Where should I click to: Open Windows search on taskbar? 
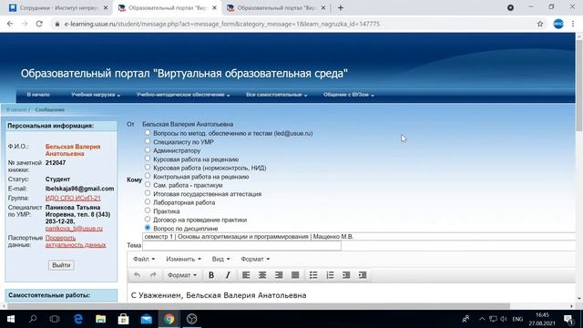(x=33, y=319)
